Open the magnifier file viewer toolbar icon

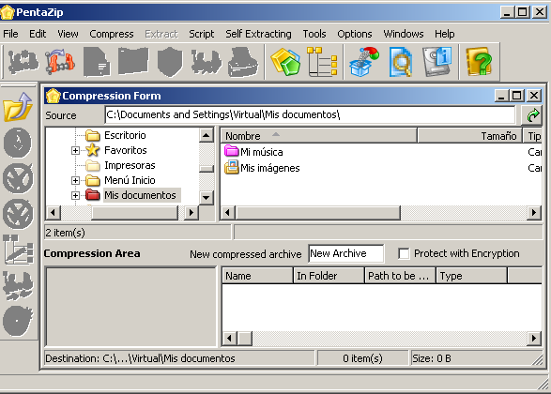(x=401, y=62)
